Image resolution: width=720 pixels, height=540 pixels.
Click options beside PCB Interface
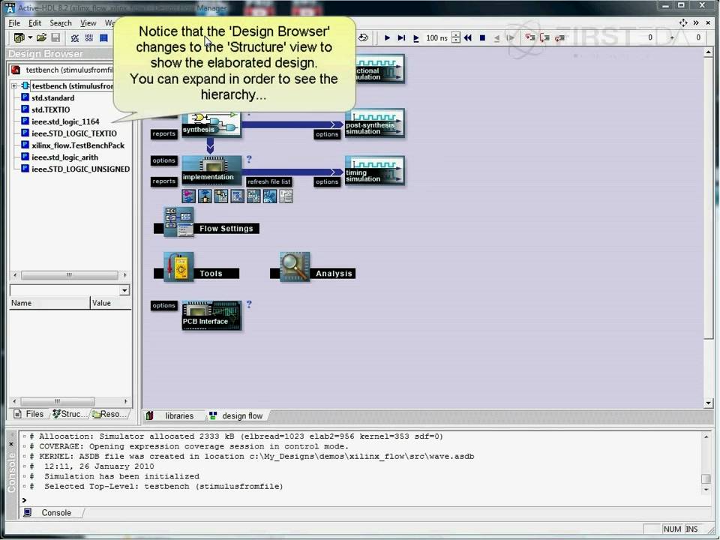(164, 305)
